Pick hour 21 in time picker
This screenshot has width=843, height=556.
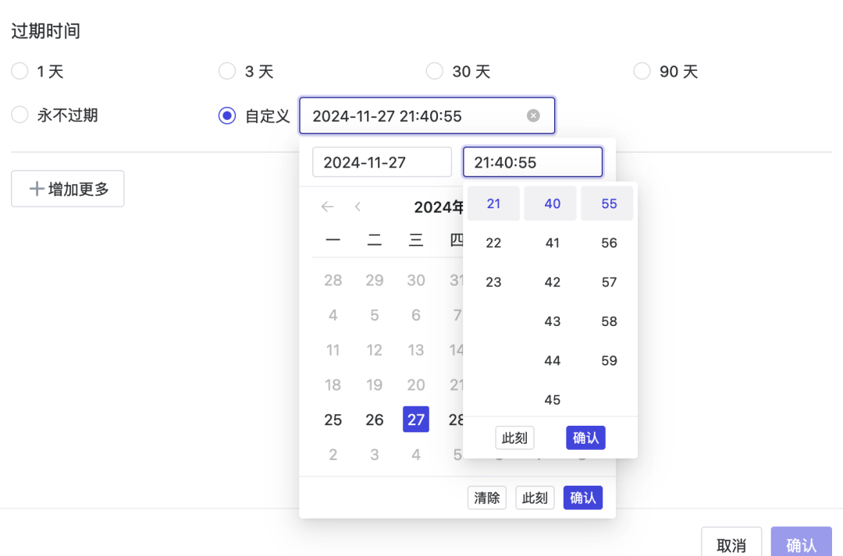493,204
